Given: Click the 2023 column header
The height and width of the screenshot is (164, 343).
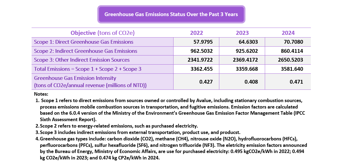Looking at the screenshot, I should tap(242, 33).
